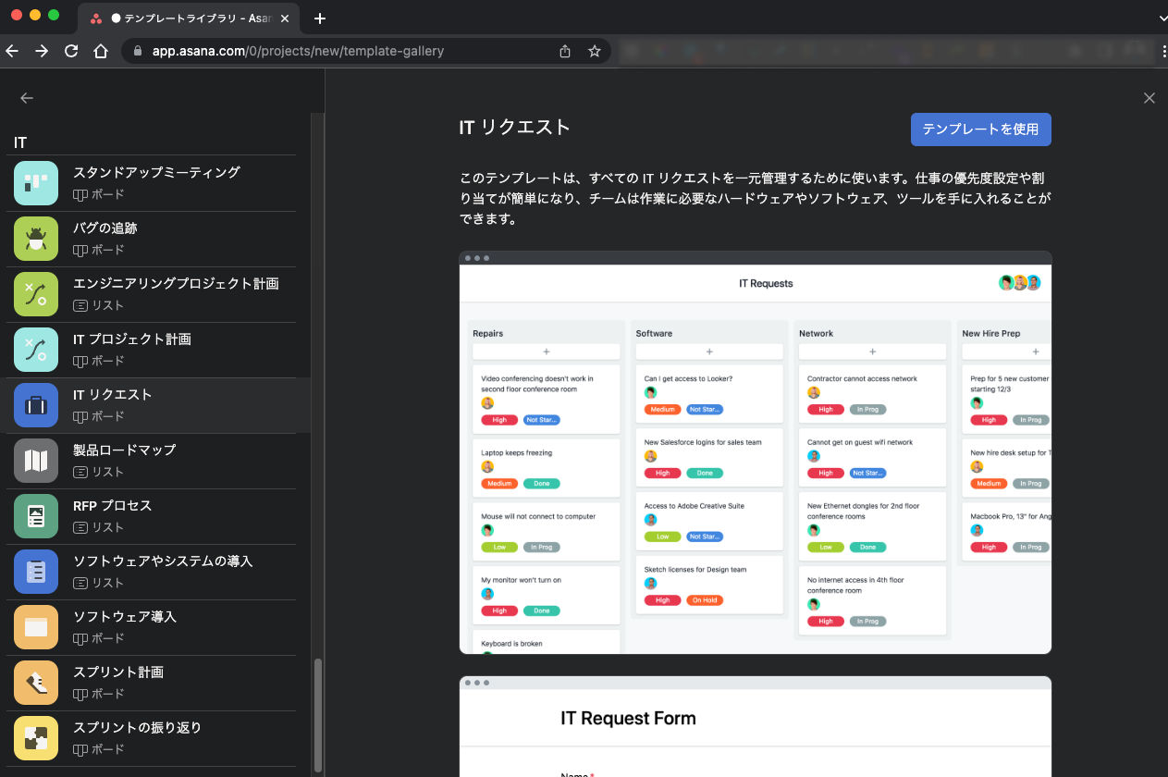
Task: Choose the バグの追跡 template name
Action: pos(105,228)
